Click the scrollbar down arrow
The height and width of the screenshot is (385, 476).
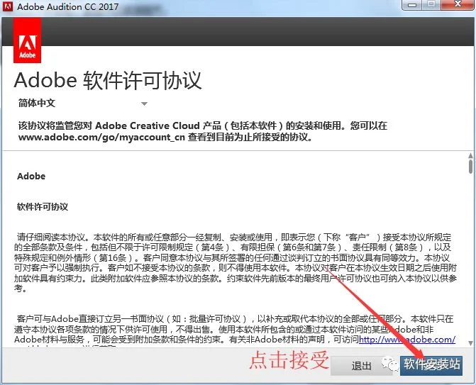pos(470,343)
